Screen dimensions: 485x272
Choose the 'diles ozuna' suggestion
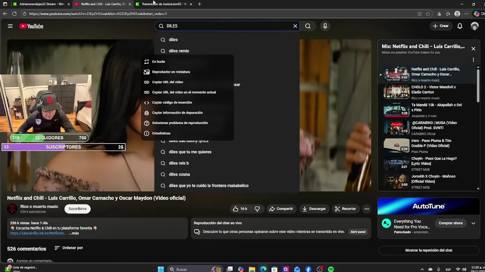pyautogui.click(x=227, y=175)
